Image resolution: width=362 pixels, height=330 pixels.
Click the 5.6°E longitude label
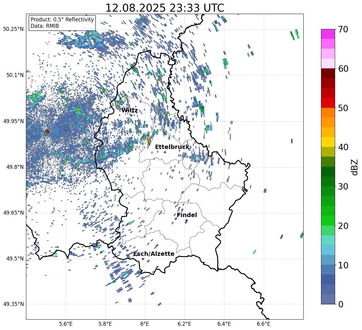(x=66, y=324)
